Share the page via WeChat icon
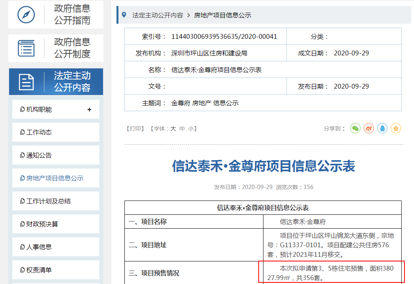This screenshot has height=284, width=414. 355,129
